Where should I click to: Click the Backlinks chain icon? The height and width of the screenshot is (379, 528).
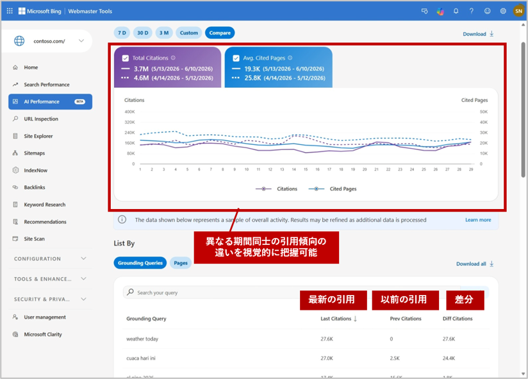click(x=15, y=187)
